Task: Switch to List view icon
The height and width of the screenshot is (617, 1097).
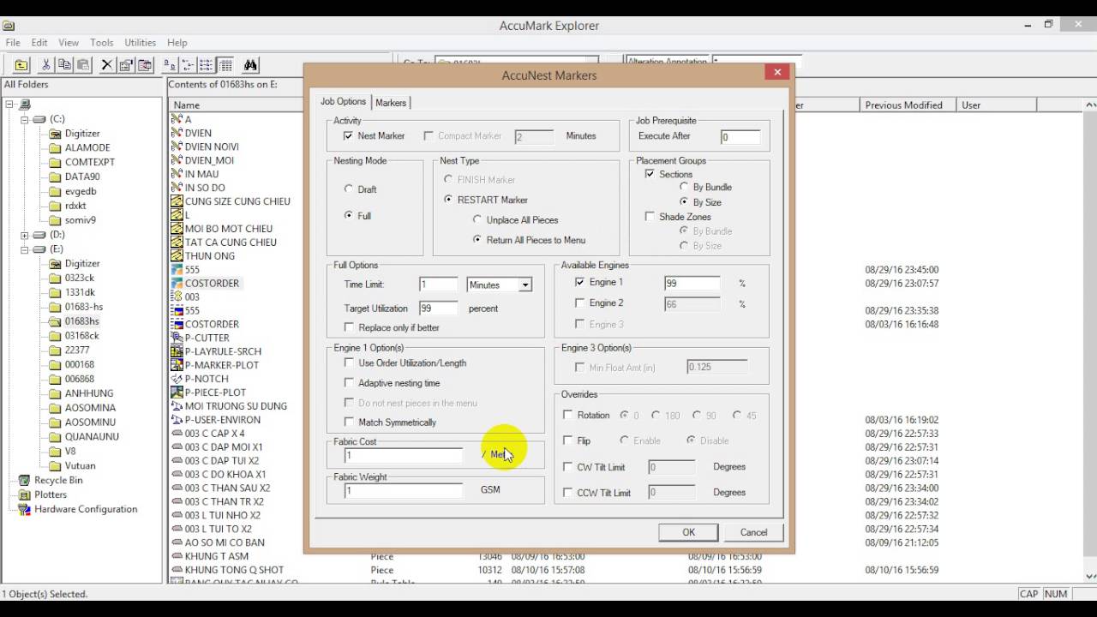Action: (207, 65)
